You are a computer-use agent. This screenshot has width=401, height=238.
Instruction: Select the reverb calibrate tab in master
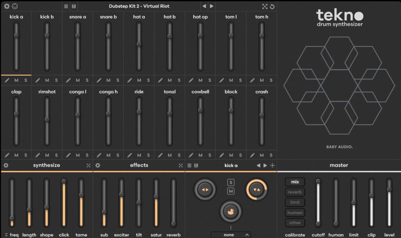pos(295,192)
